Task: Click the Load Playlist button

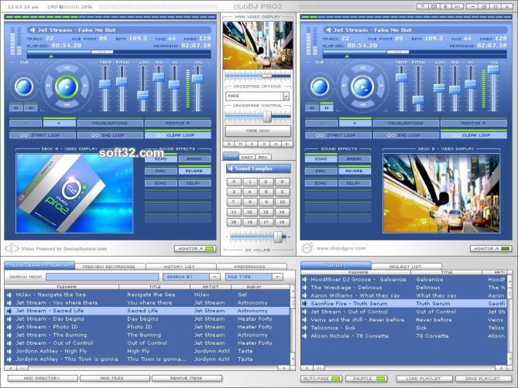Action: point(424,379)
